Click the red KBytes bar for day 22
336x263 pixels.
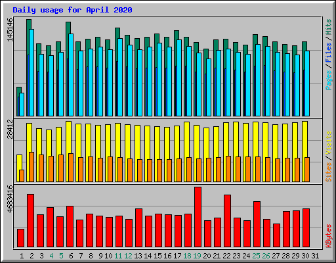pyautogui.click(x=227, y=221)
